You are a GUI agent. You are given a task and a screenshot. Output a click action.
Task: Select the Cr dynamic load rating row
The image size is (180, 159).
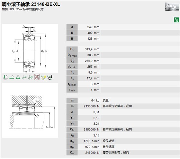tap(123, 106)
